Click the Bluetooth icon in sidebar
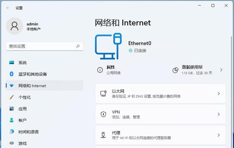234x148 pixels. [12, 74]
